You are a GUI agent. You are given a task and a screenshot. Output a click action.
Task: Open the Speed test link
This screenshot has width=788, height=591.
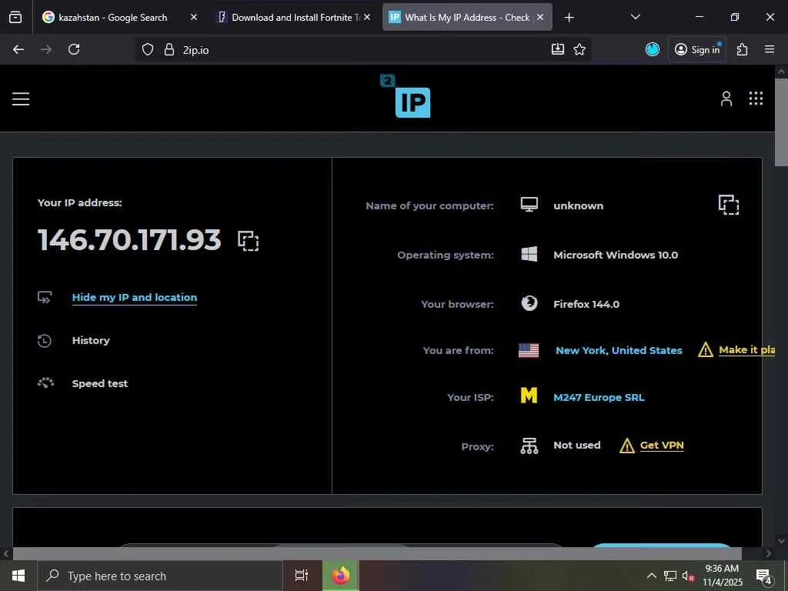(99, 383)
